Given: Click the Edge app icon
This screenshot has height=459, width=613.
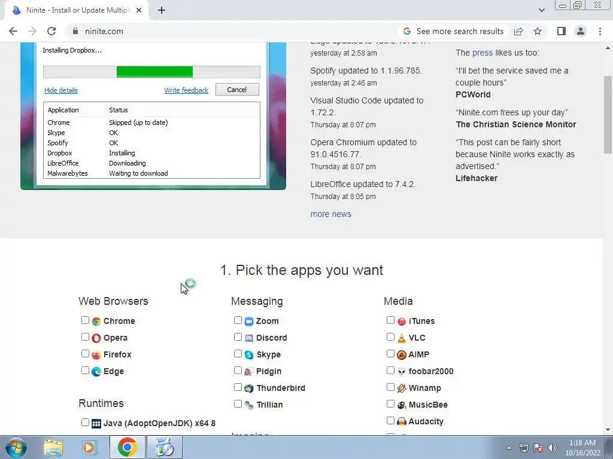Looking at the screenshot, I should [x=96, y=372].
